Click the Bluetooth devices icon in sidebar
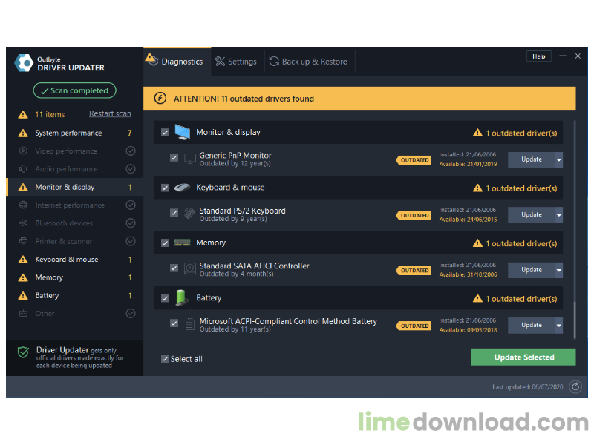This screenshot has width=594, height=445. tap(23, 223)
